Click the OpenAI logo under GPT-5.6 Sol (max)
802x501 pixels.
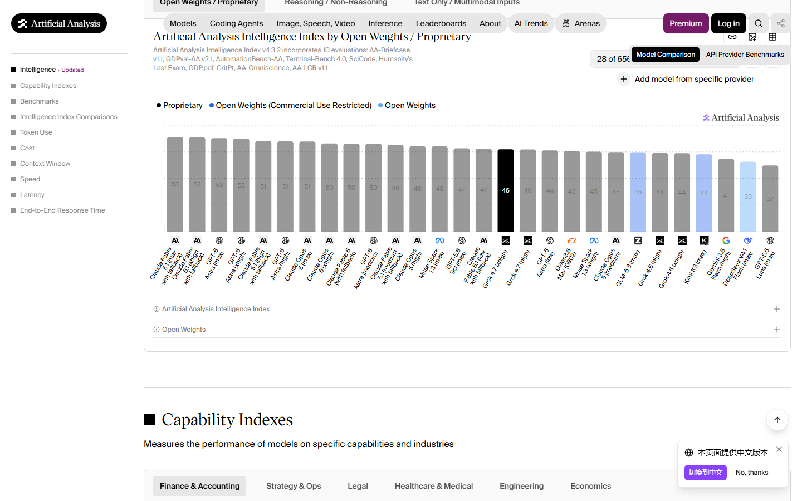pos(462,240)
